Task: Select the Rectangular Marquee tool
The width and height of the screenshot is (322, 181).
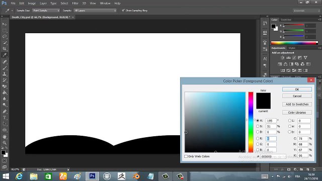Action: click(x=5, y=30)
